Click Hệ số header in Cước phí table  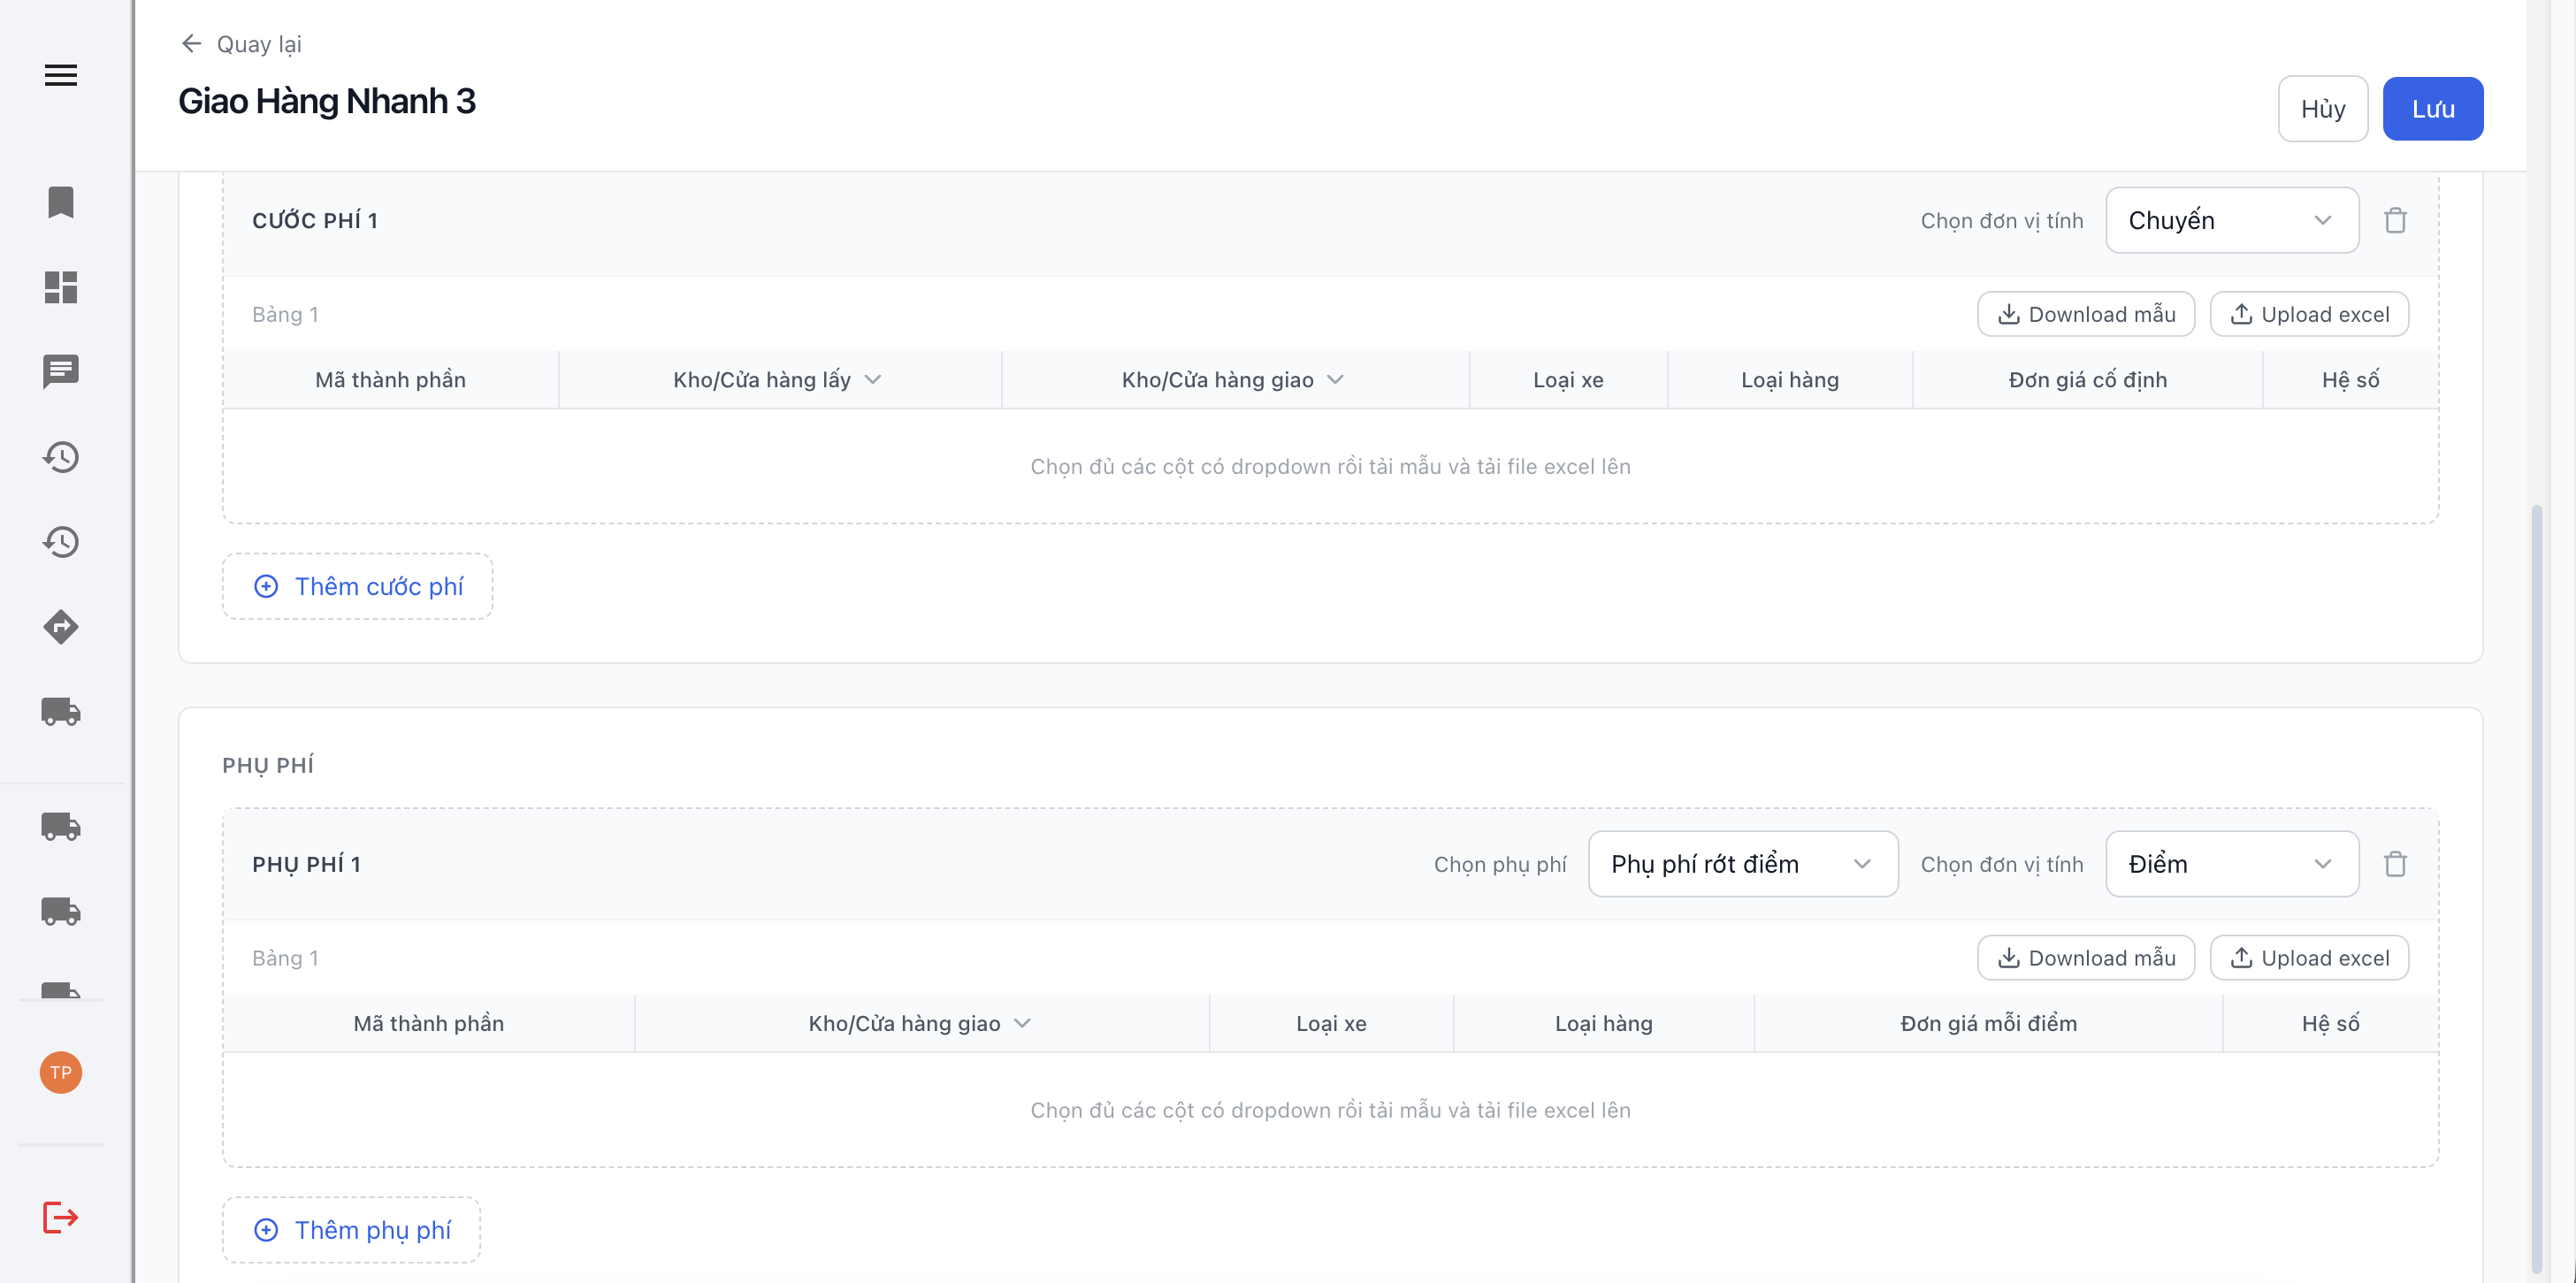tap(2350, 380)
